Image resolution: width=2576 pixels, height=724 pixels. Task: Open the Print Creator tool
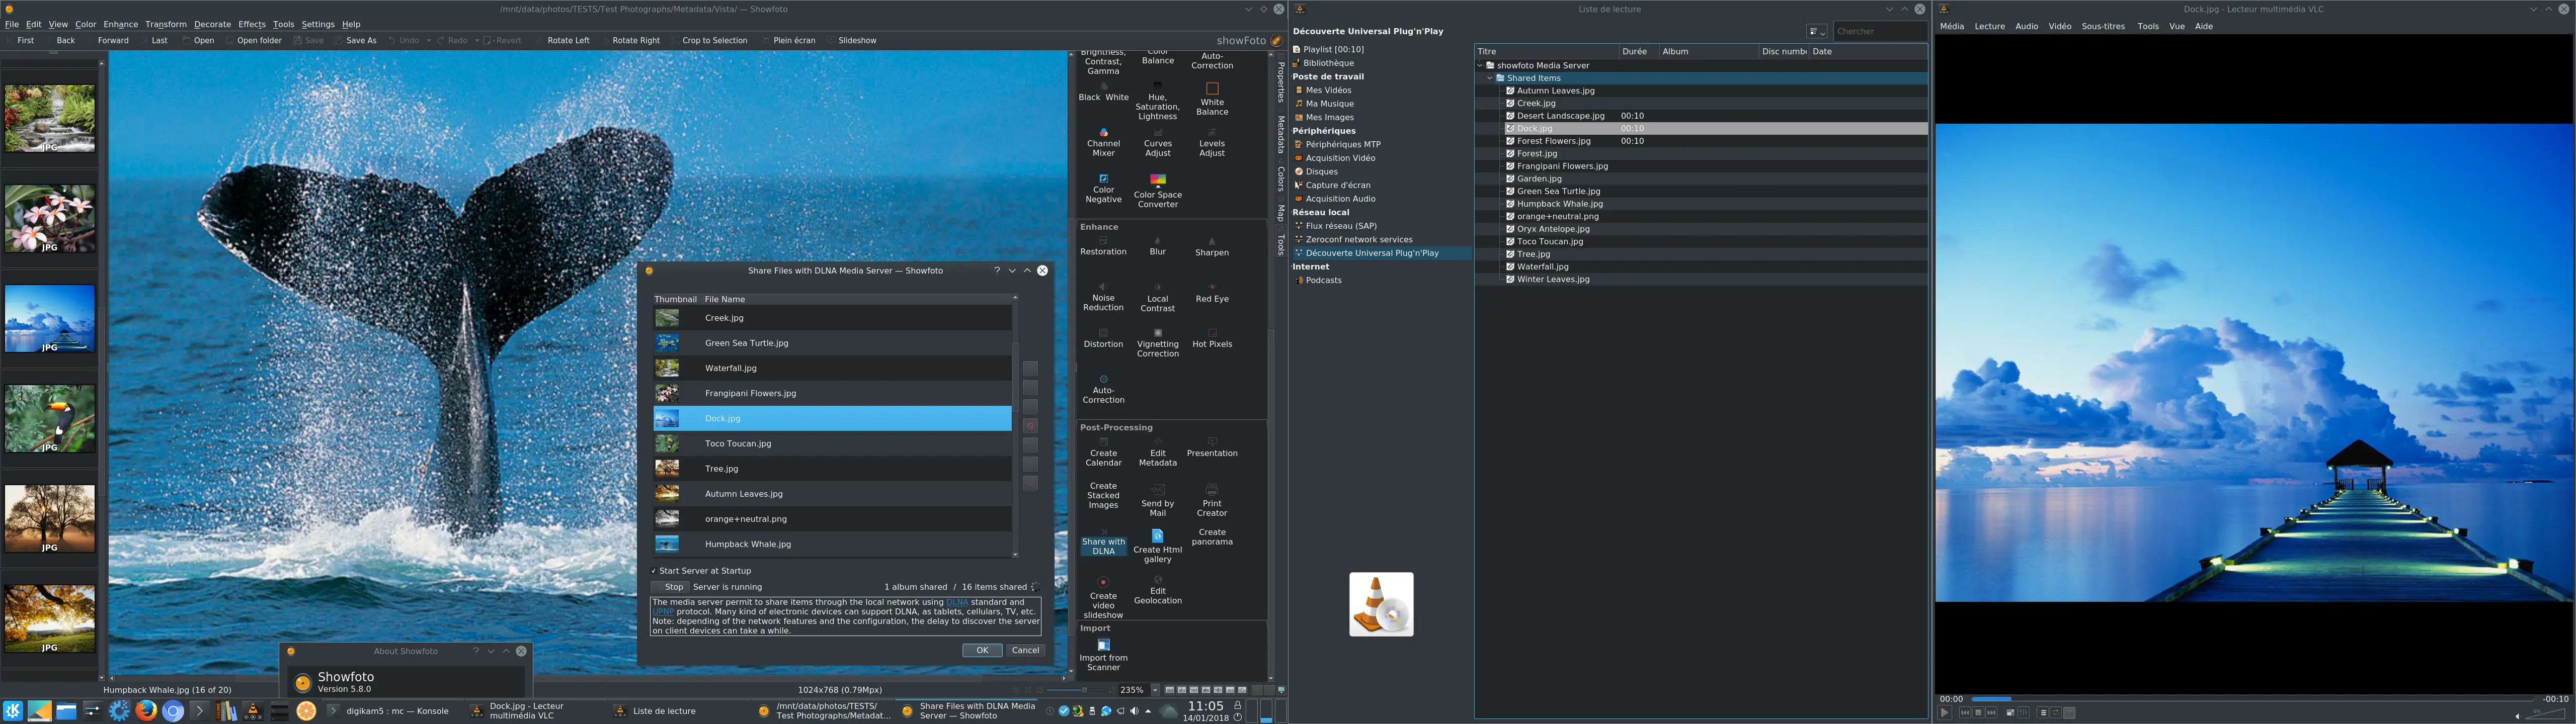1211,502
